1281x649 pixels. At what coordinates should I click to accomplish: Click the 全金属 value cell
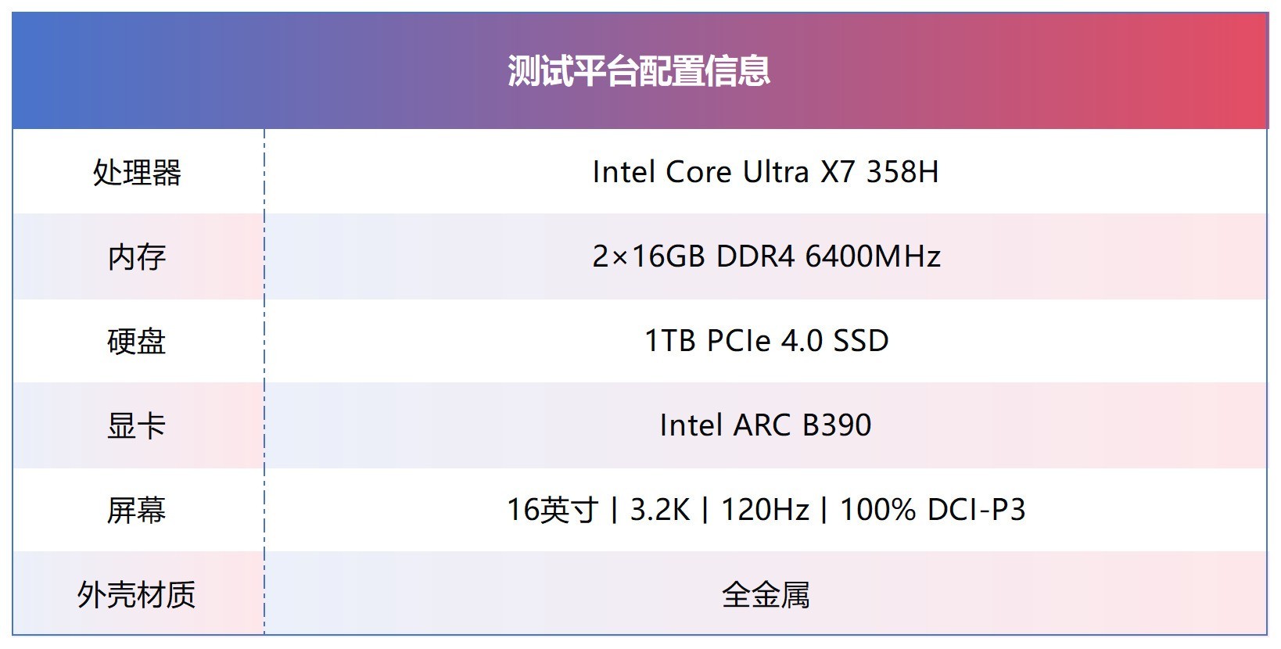point(766,595)
